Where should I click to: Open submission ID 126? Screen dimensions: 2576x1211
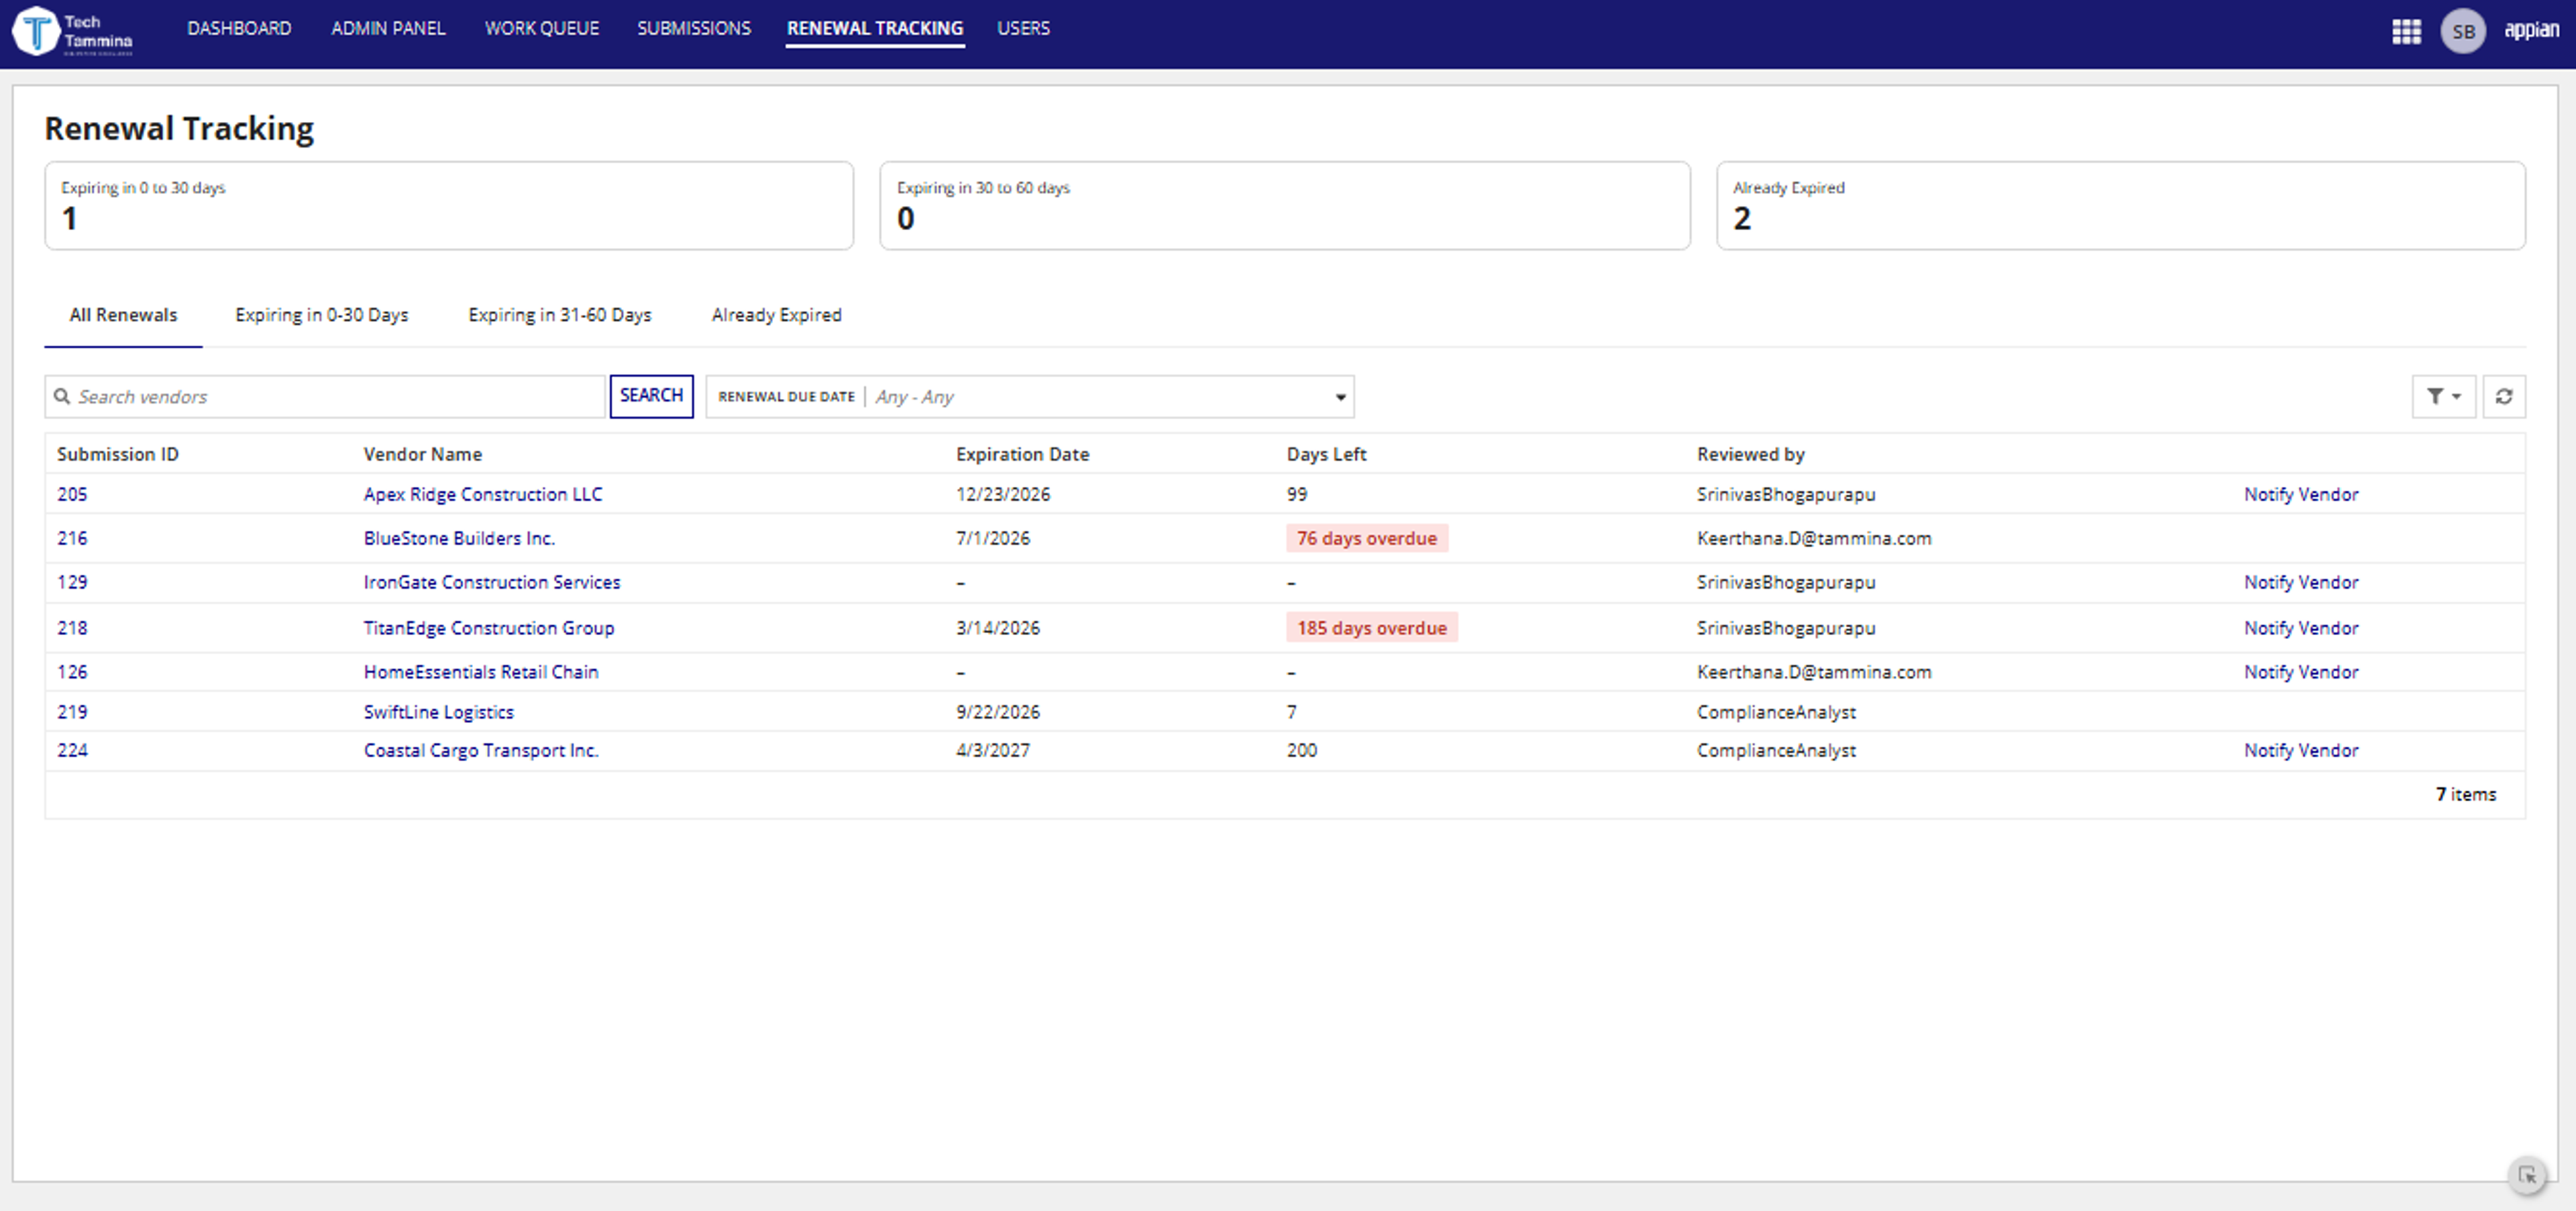click(72, 673)
